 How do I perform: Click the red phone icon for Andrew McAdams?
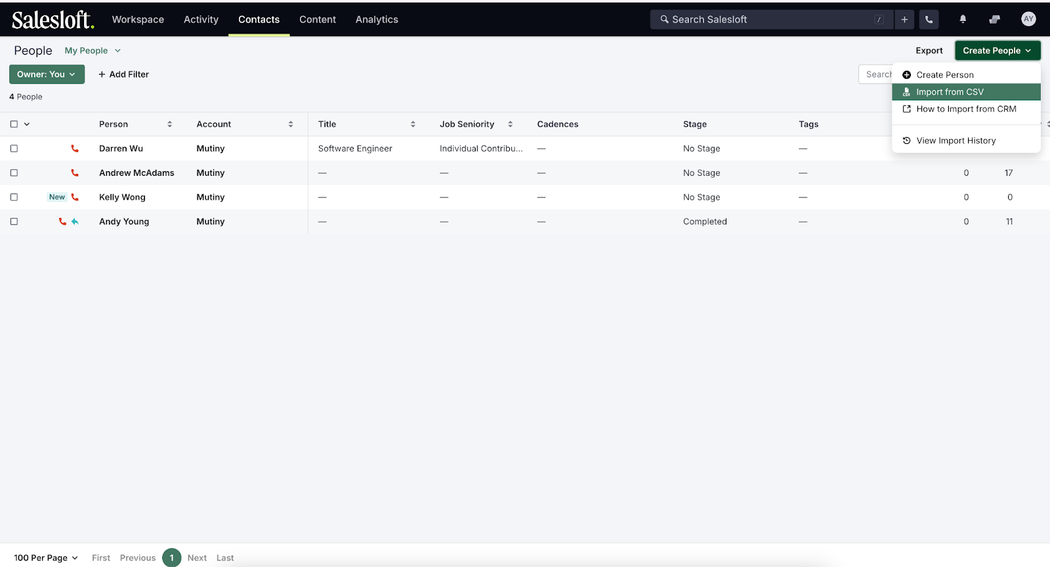coord(75,173)
